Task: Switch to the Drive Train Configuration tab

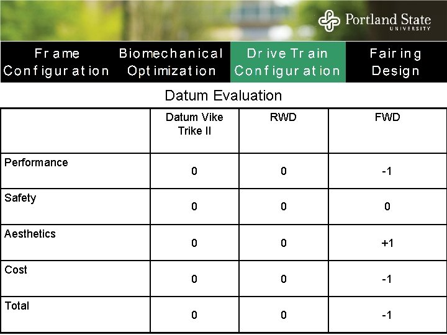Action: pyautogui.click(x=287, y=62)
